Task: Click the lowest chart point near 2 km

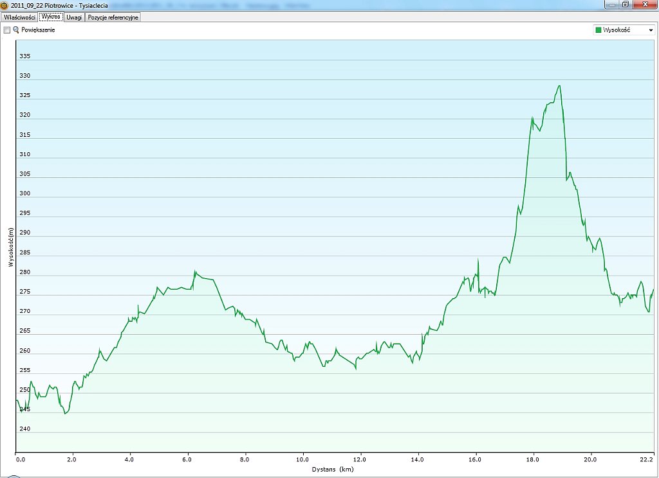Action: (65, 413)
